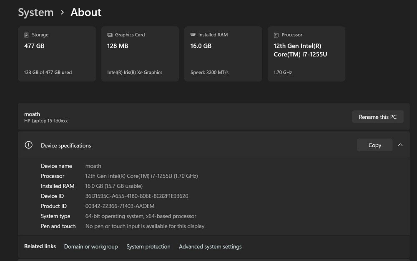The width and height of the screenshot is (417, 261).
Task: Open Advanced system settings link
Action: pos(210,247)
